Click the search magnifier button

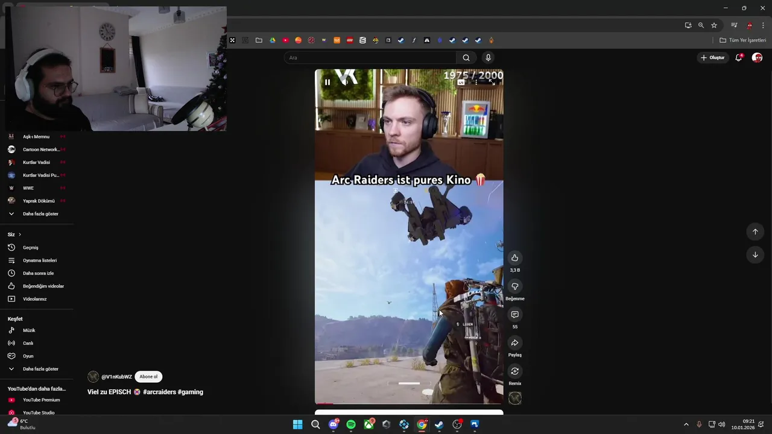[466, 58]
